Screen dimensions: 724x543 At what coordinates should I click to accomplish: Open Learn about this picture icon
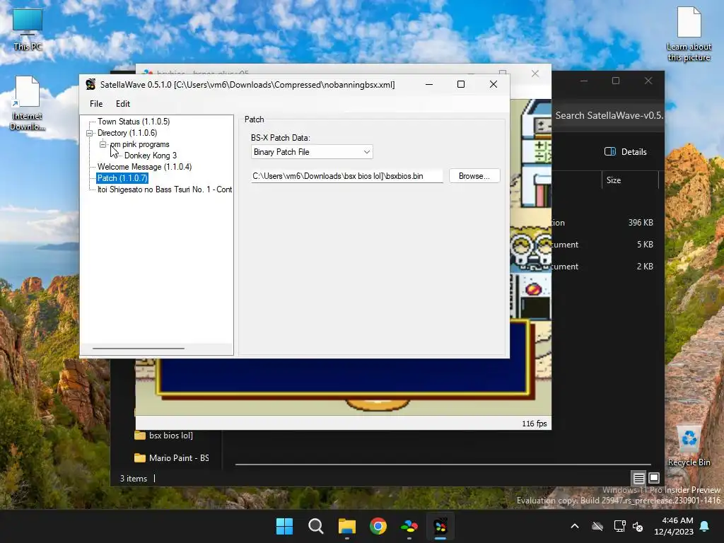coord(689,34)
